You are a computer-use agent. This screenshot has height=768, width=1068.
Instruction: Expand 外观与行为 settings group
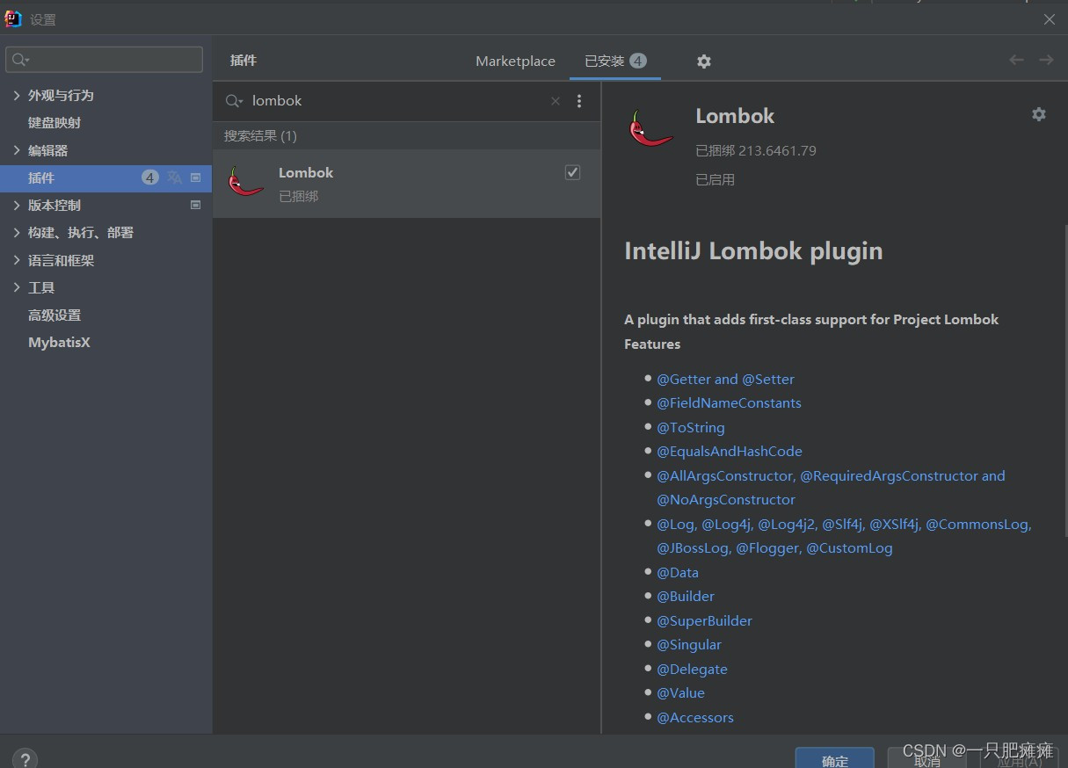17,95
